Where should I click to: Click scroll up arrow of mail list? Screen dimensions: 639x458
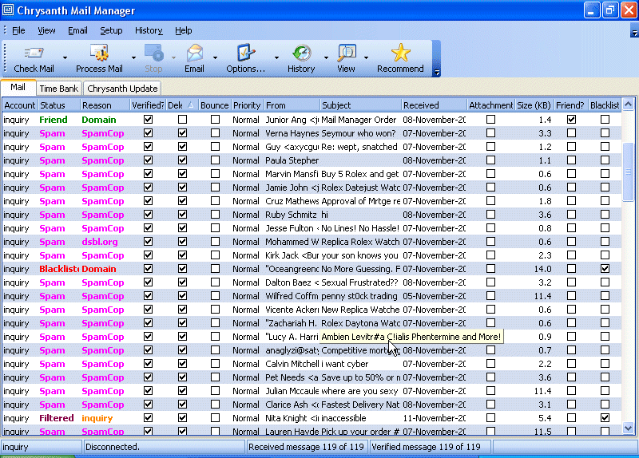tap(628, 105)
